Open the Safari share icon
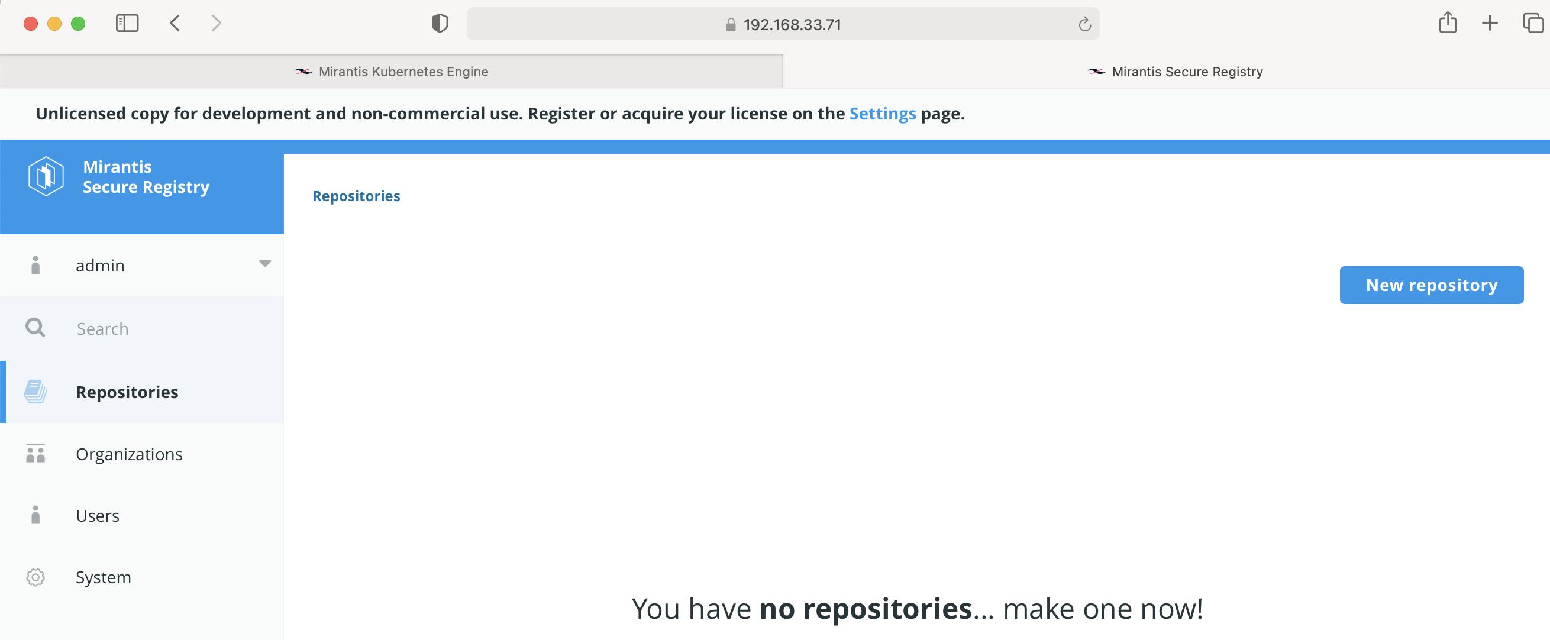 coord(1448,24)
